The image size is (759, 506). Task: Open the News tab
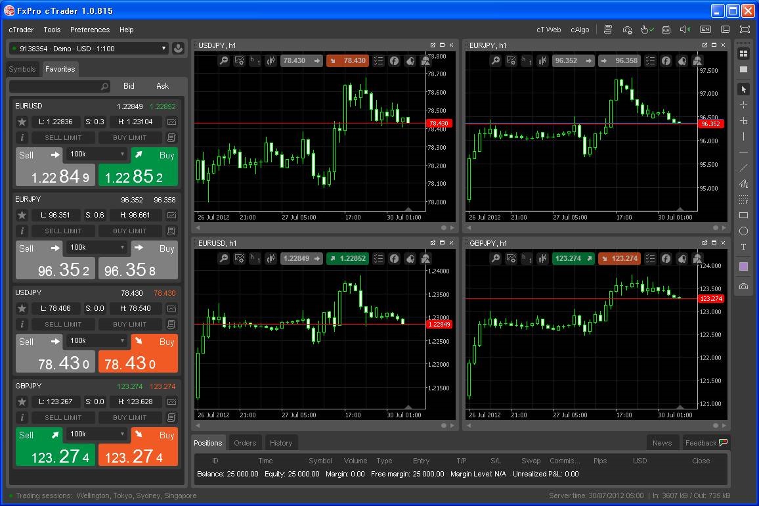tap(662, 443)
